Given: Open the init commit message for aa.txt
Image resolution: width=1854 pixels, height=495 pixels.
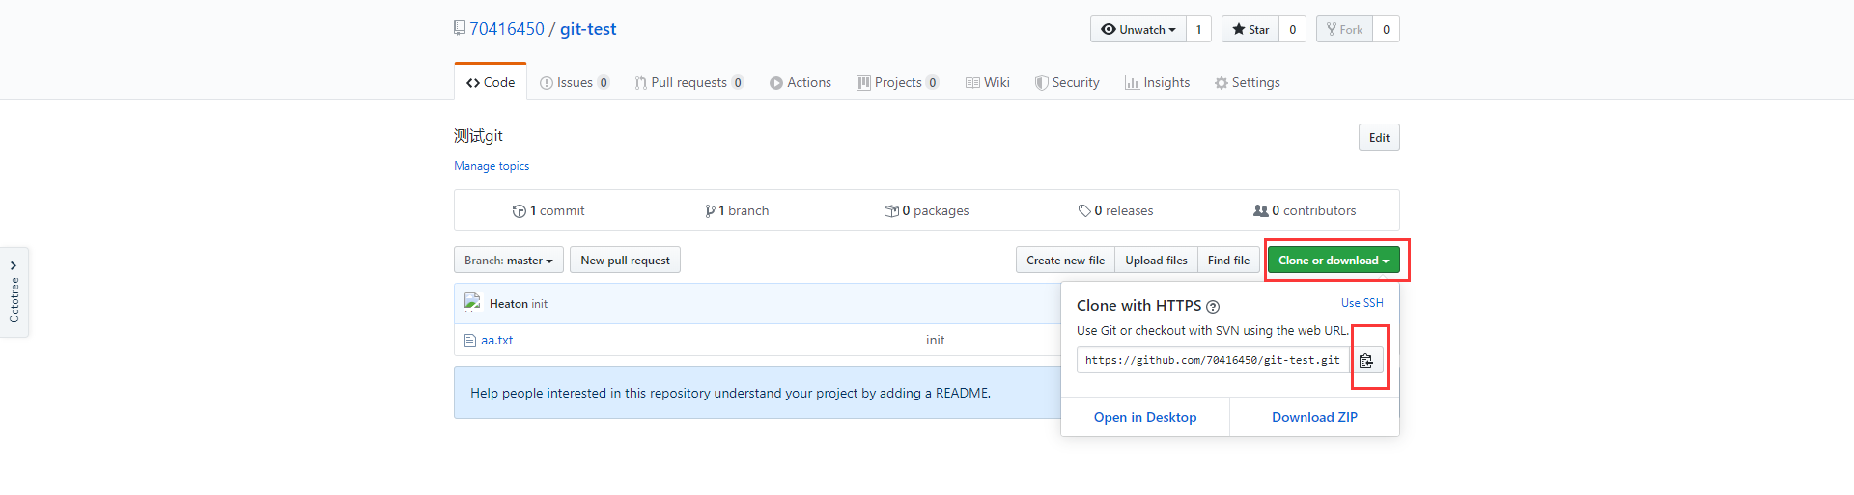Looking at the screenshot, I should (x=935, y=341).
